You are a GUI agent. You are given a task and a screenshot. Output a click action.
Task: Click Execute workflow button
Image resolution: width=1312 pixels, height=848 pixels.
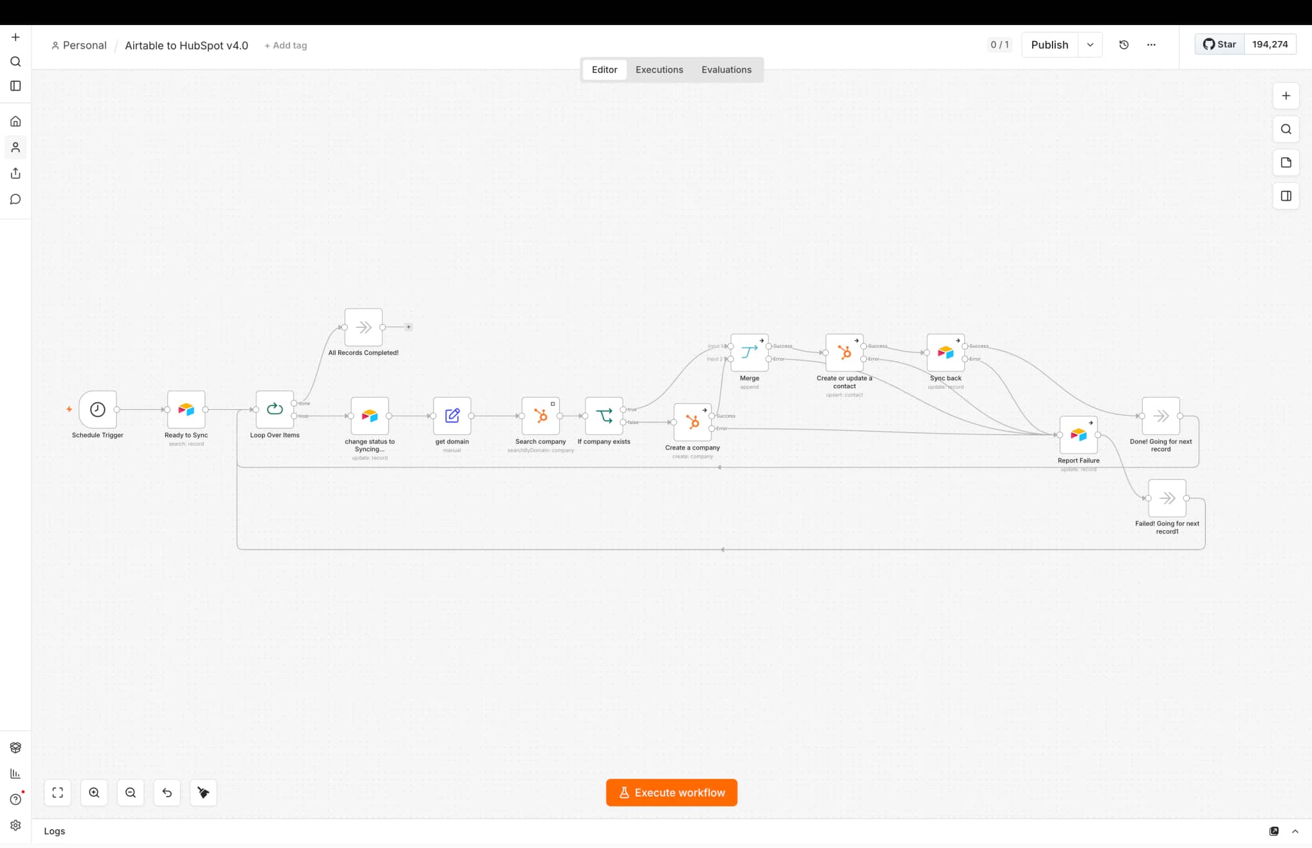(x=671, y=793)
